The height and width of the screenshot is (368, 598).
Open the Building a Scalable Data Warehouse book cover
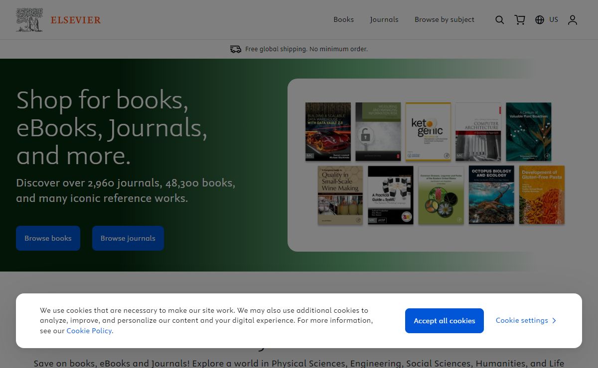[328, 132]
